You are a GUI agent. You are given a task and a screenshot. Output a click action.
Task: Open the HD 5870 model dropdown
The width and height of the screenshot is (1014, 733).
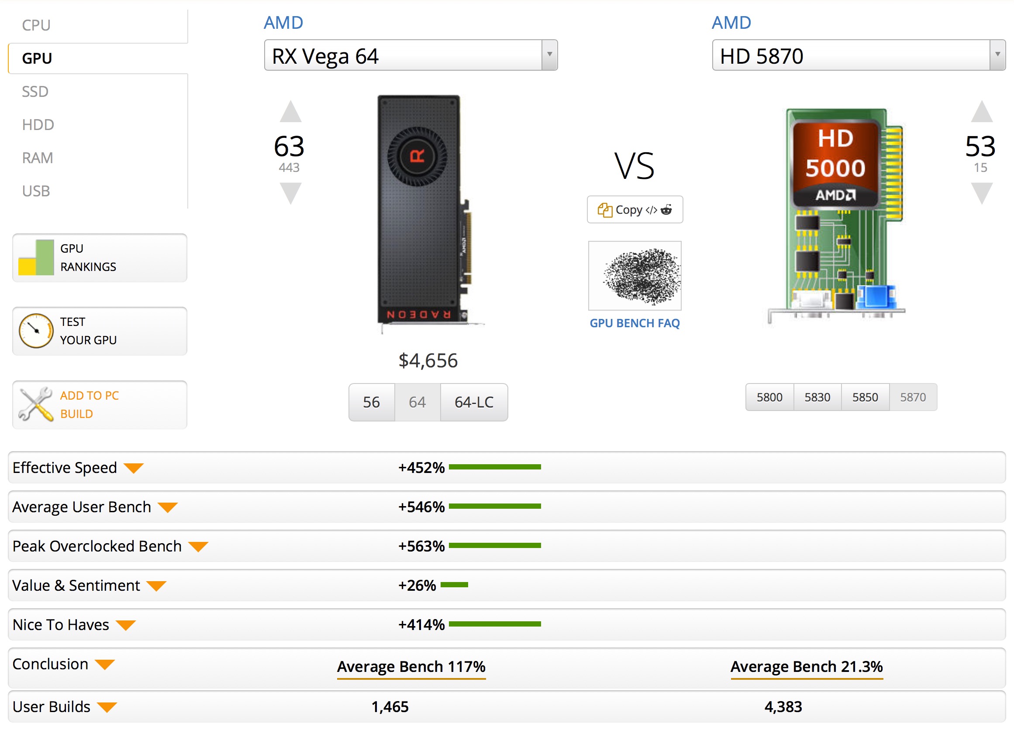click(997, 55)
